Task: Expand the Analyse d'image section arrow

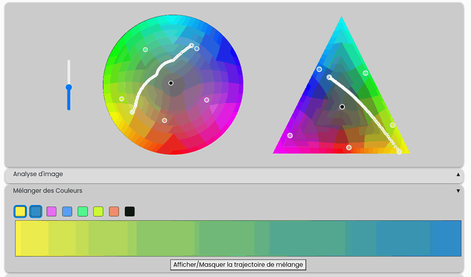Action: [x=458, y=174]
